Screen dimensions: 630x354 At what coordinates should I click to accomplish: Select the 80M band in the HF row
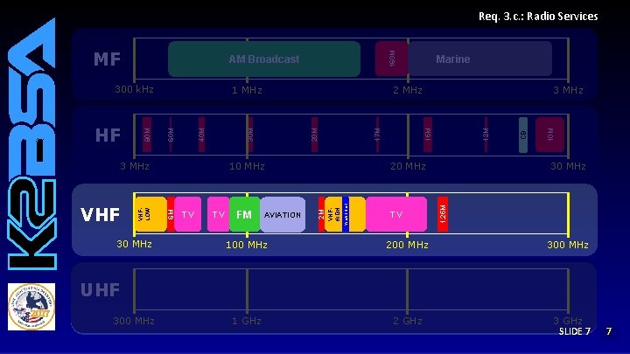coord(147,135)
